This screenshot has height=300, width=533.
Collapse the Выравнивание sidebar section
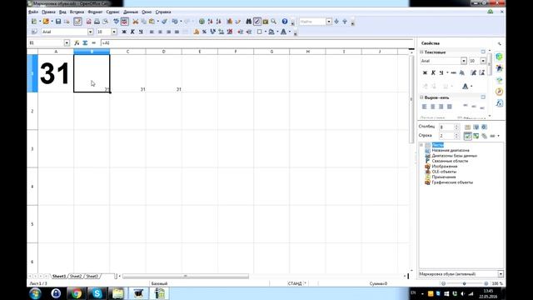pos(421,97)
